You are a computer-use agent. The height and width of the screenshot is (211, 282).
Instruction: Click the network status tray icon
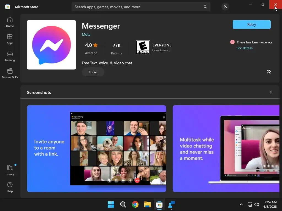point(250,204)
